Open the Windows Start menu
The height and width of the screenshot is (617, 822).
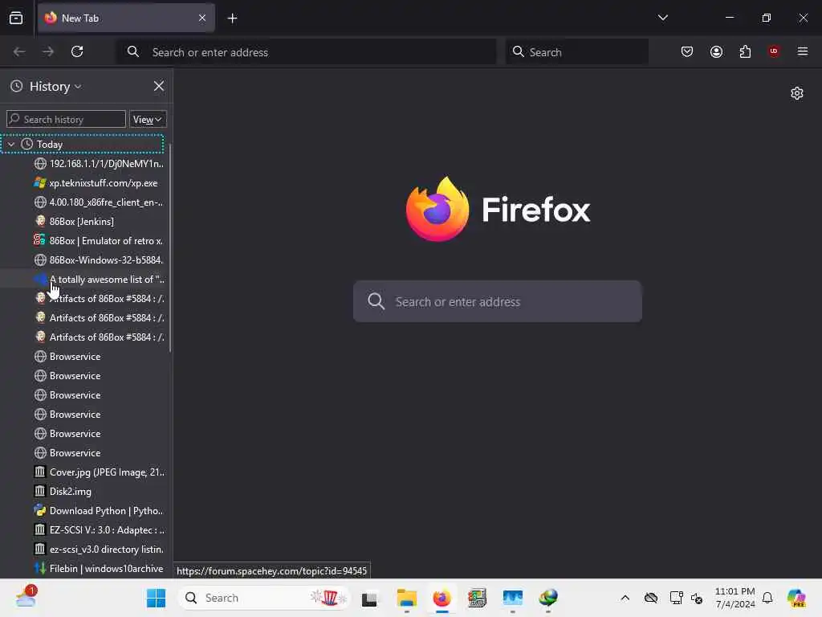[156, 598]
